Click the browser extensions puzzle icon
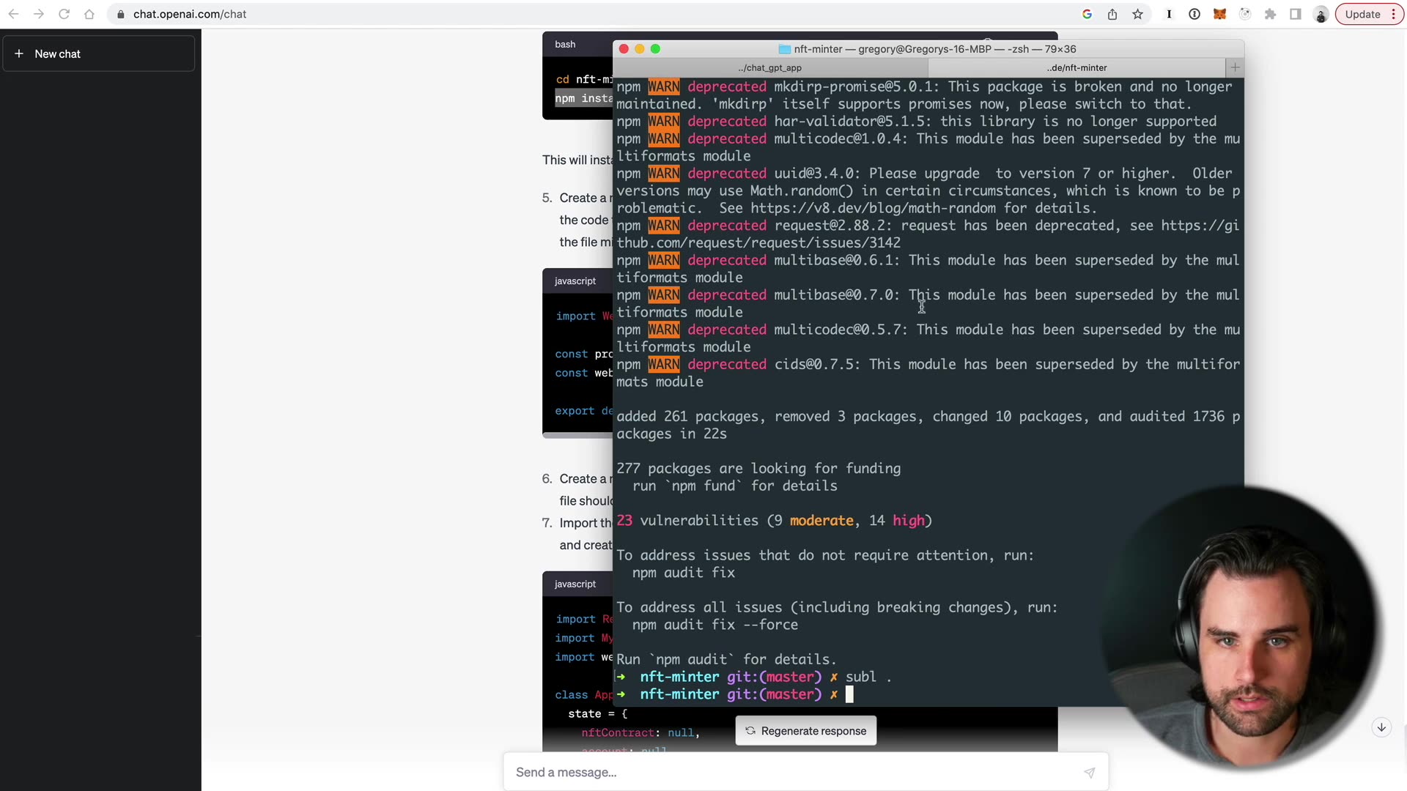1407x791 pixels. [1271, 14]
